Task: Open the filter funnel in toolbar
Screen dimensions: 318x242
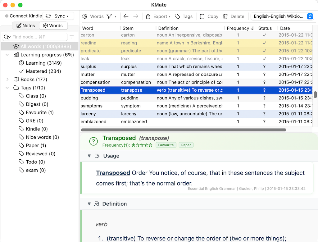Action: point(109,16)
